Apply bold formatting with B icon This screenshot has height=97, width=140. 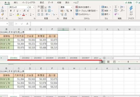pyautogui.click(x=11, y=11)
